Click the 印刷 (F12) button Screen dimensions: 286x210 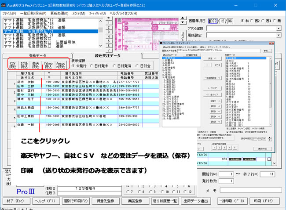pyautogui.click(x=264, y=201)
